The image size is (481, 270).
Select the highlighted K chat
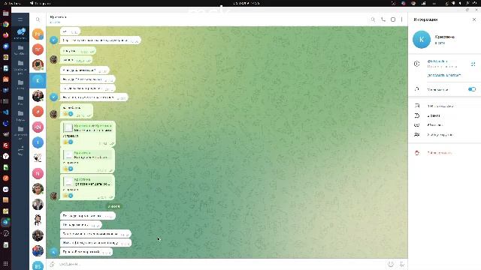(x=38, y=80)
